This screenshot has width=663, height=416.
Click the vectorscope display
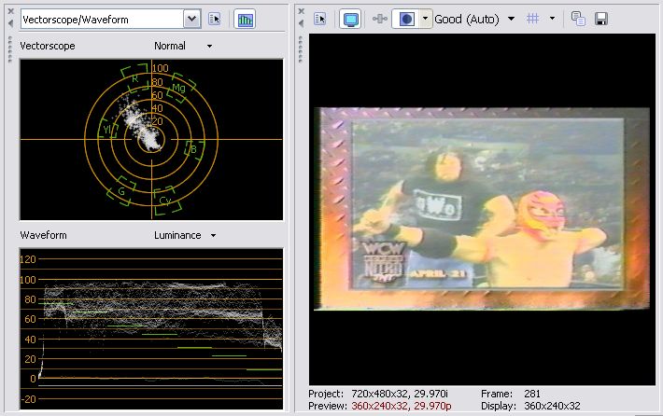click(151, 139)
